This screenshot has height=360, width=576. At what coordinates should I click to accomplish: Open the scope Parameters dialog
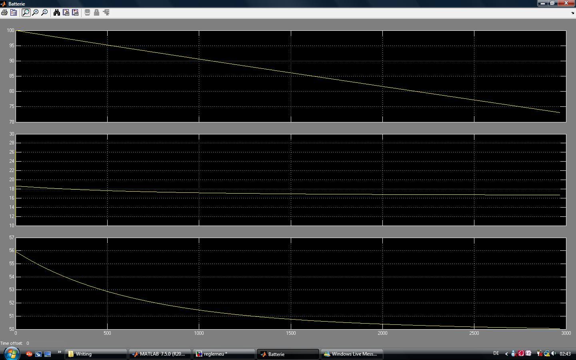[x=13, y=13]
